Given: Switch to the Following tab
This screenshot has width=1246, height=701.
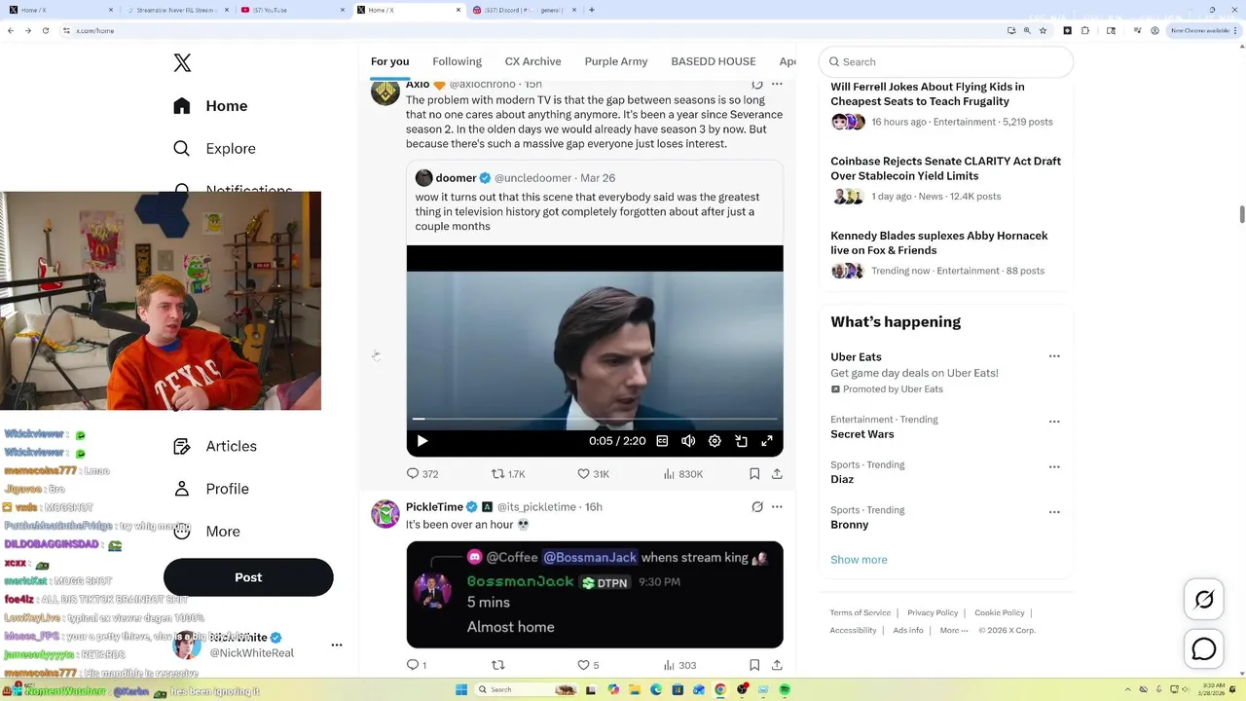Looking at the screenshot, I should coord(457,61).
